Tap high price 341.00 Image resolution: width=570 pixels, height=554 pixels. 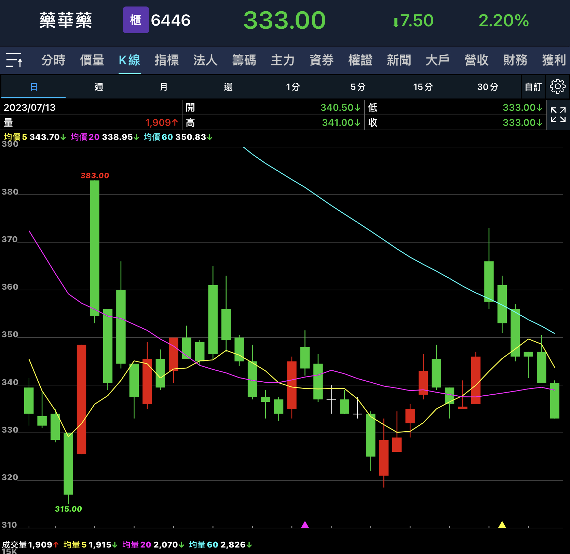click(341, 122)
